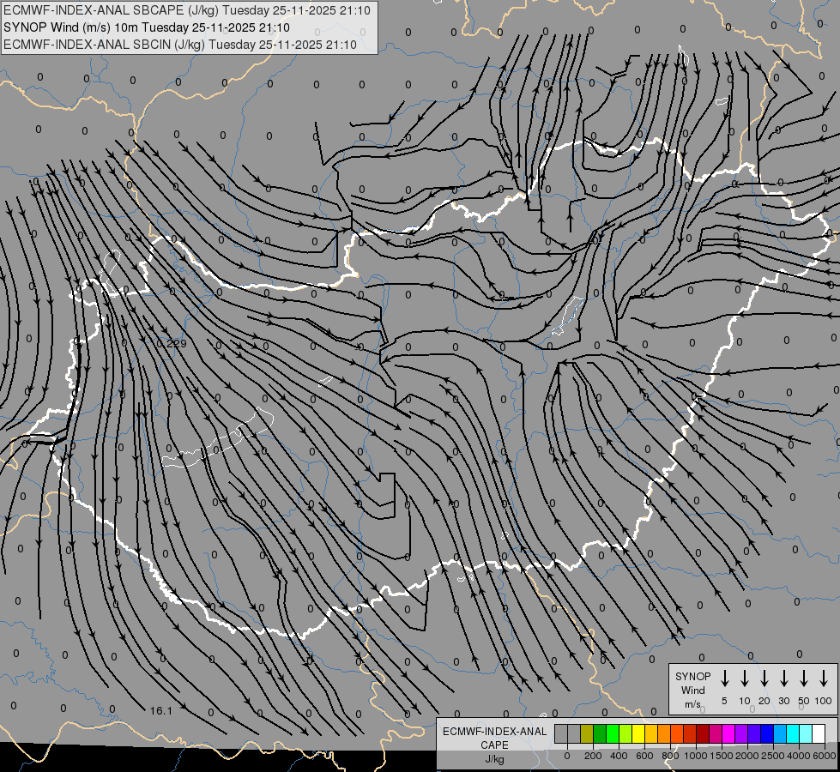Click the 800 tick label on CAPE scale
The image size is (840, 772).
[x=670, y=756]
